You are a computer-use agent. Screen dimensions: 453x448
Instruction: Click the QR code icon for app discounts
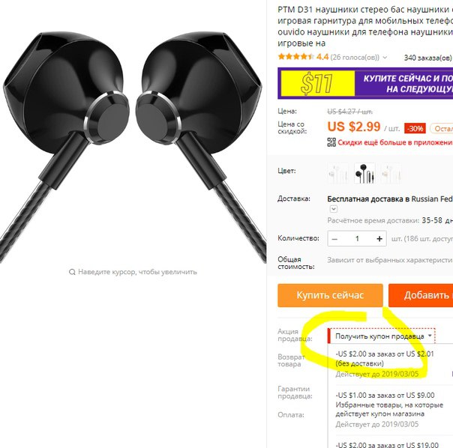[x=331, y=142]
